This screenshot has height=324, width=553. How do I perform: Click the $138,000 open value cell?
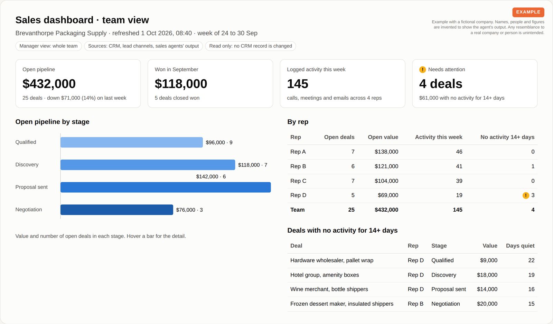[x=386, y=152]
